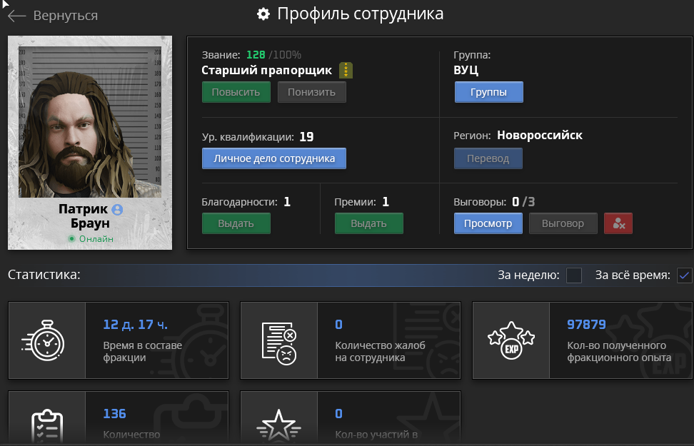Click the group name ВУЦ

coord(466,71)
